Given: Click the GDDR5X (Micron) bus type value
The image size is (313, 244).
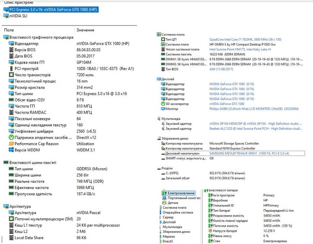Looking at the screenshot, I should (x=92, y=169).
